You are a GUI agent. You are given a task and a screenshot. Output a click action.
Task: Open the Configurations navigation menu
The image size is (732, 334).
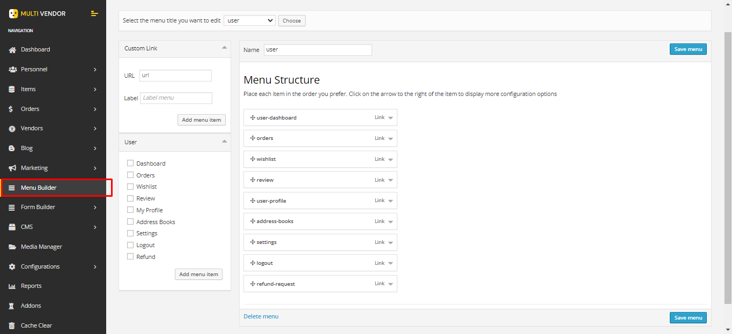coord(53,267)
